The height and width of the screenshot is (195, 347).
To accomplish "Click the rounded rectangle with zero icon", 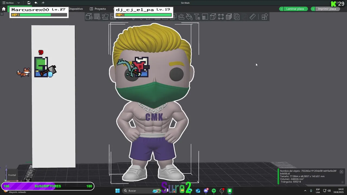I will pyautogui.click(x=237, y=17).
